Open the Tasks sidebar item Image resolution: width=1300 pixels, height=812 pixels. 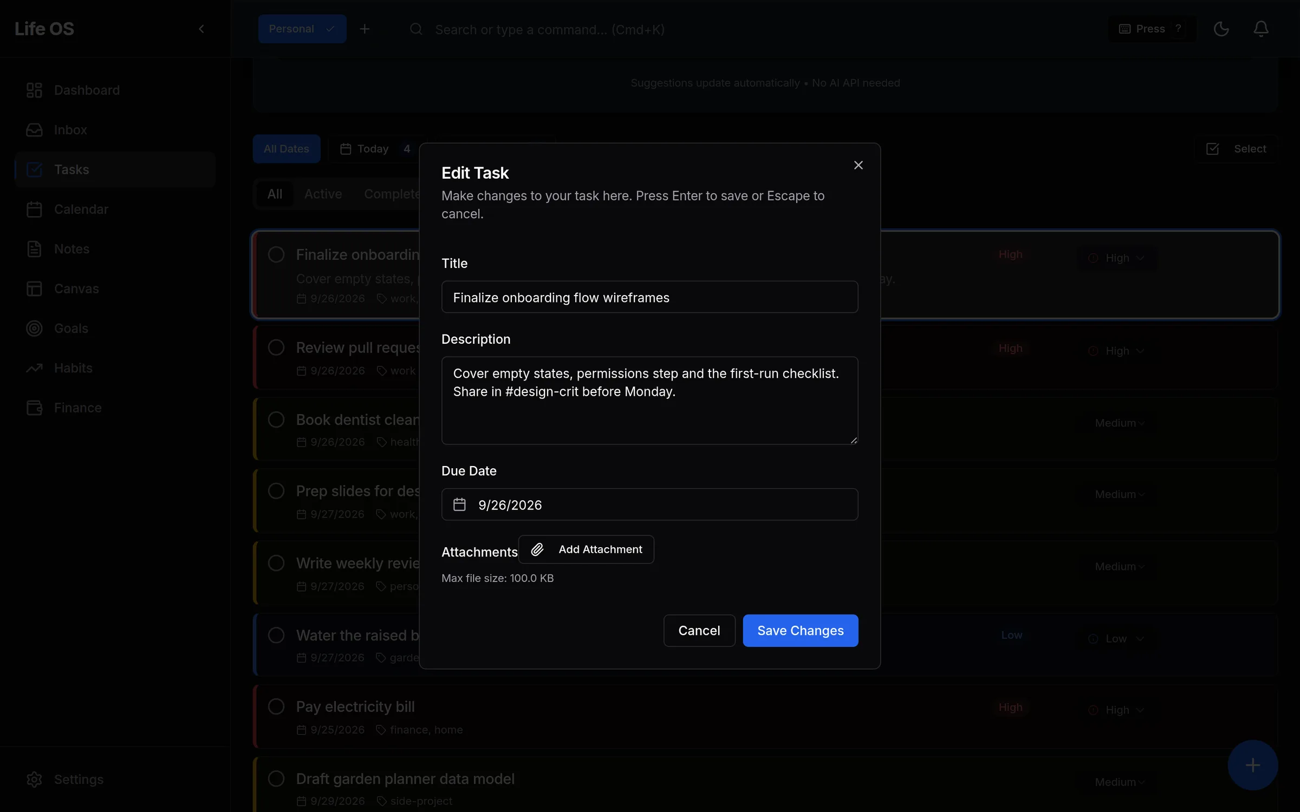(115, 169)
